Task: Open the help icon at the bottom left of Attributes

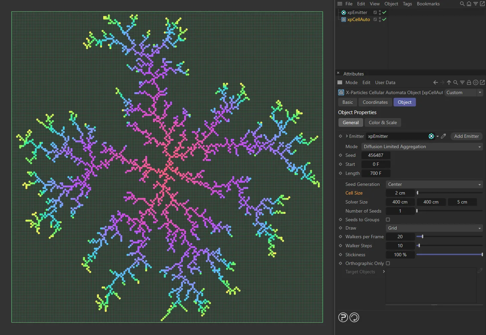Action: click(x=343, y=317)
